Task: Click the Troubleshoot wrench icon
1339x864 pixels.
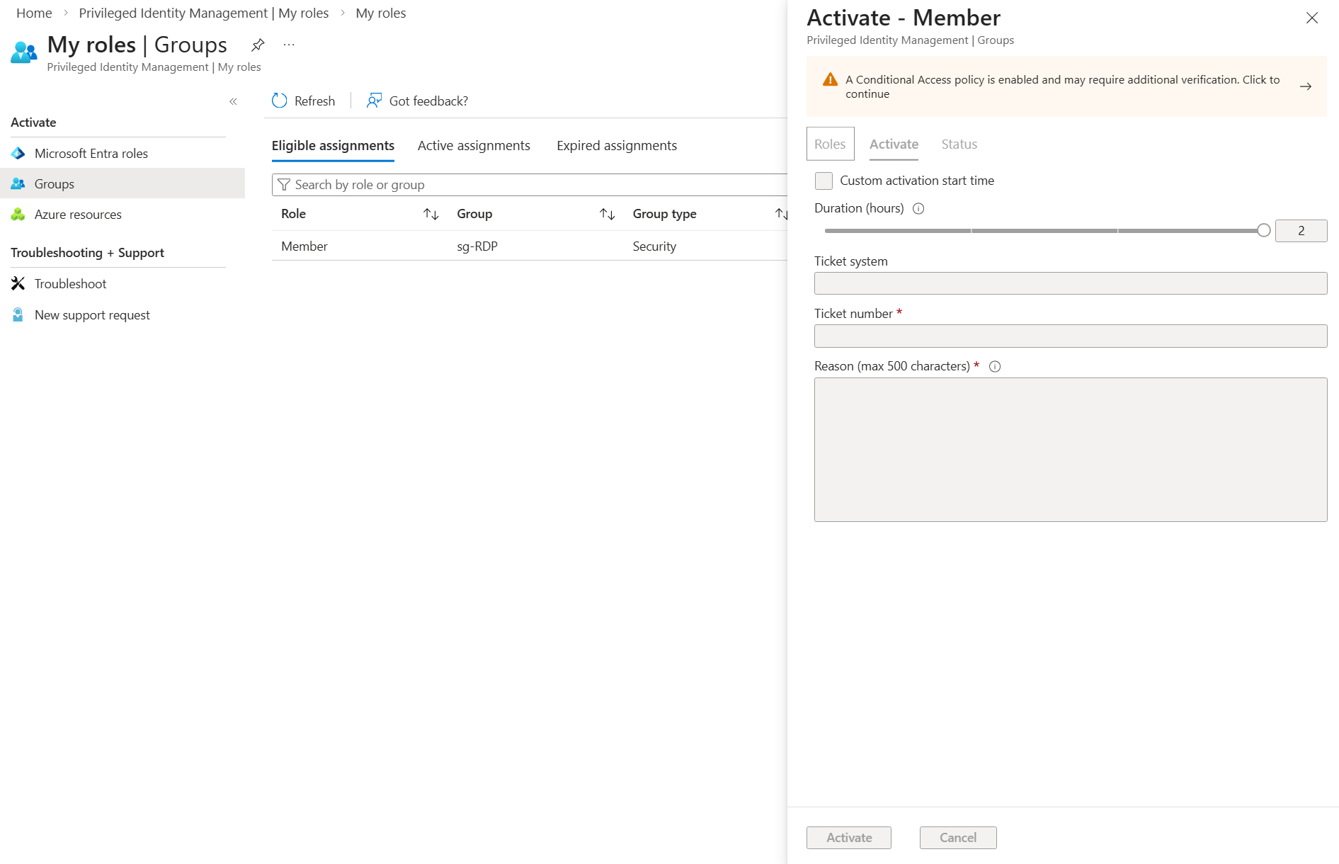Action: pos(18,283)
